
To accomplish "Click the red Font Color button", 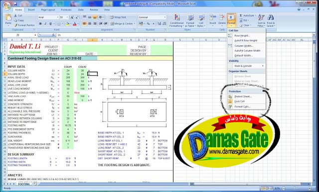I will 75,24.
